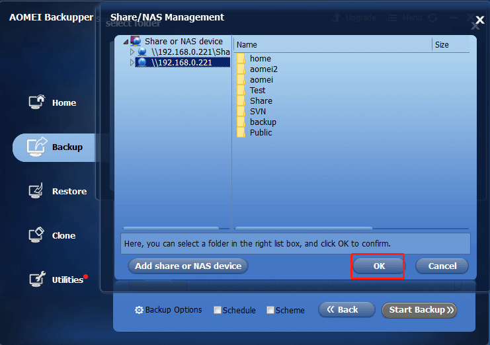Click the Share or NAS device root icon
The height and width of the screenshot is (345, 490).
pyautogui.click(x=136, y=41)
